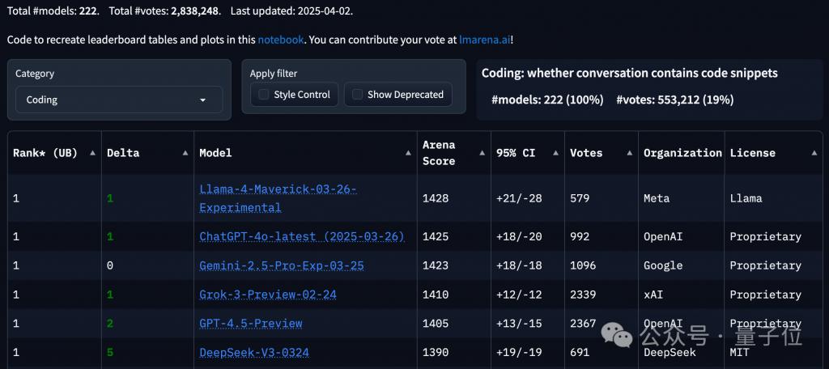This screenshot has height=369, width=829.
Task: Select score 1428 cell
Action: [x=435, y=199]
